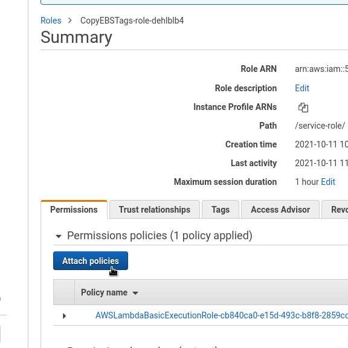Open the partially visible Revoke sessions tab
The height and width of the screenshot is (348, 348).
coord(335,210)
